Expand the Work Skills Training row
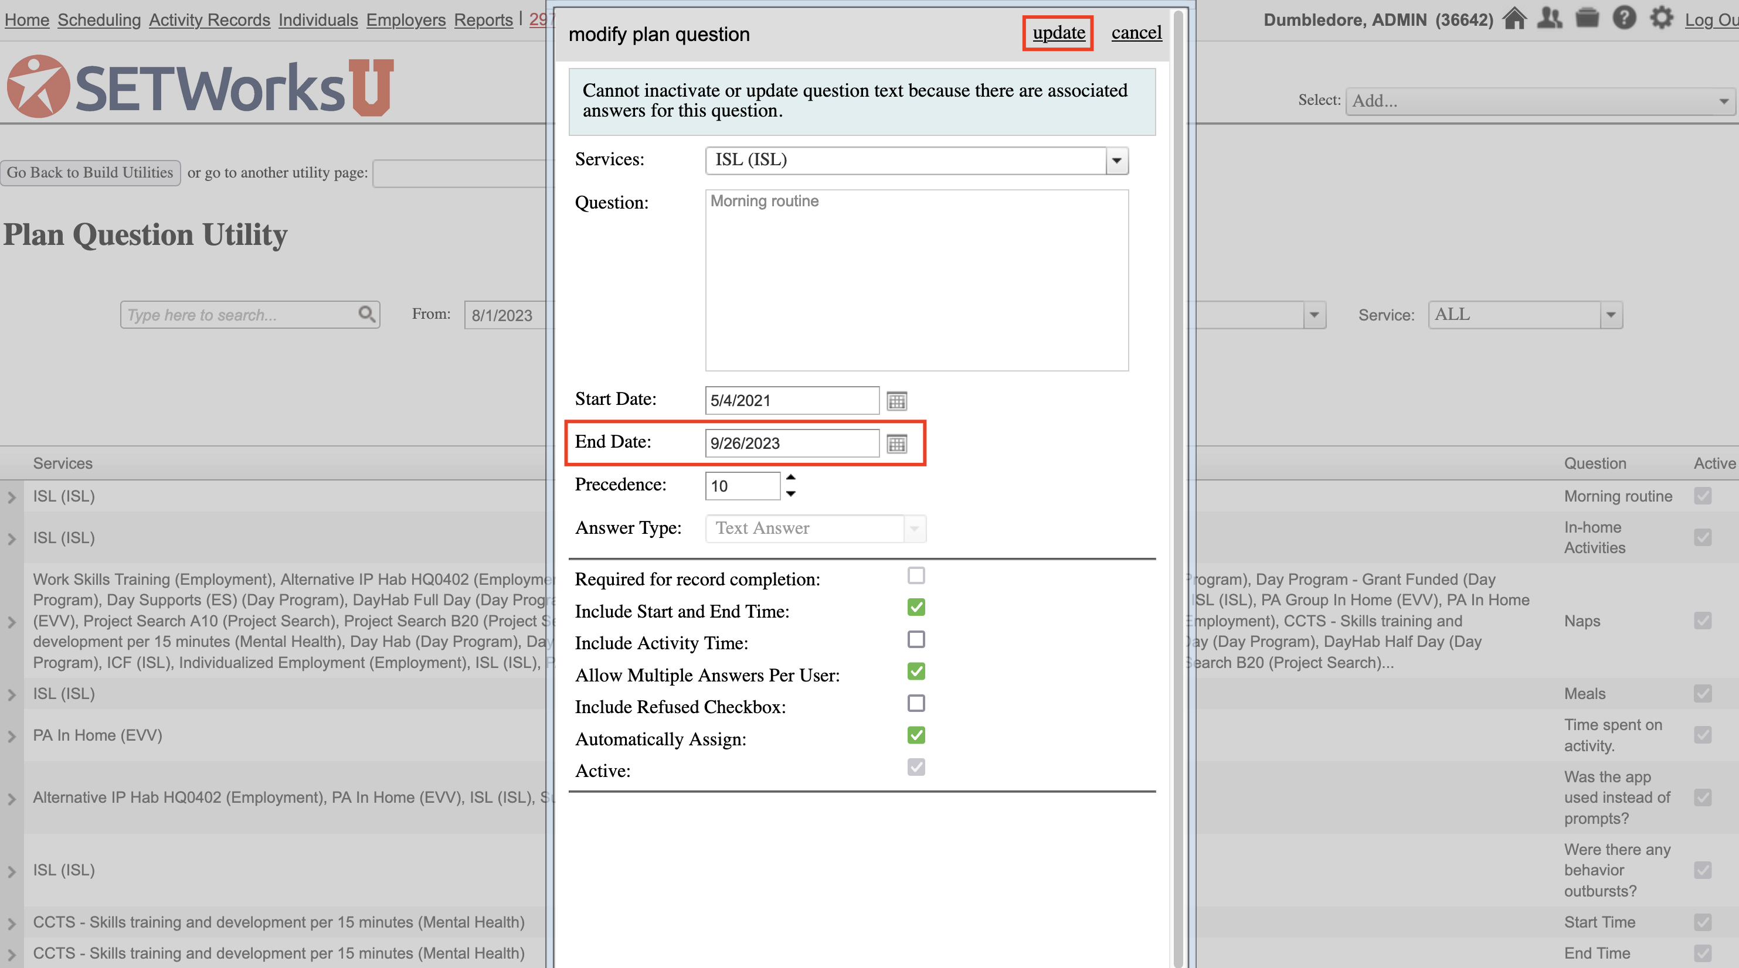Screen dimensions: 1739x968 coord(12,622)
